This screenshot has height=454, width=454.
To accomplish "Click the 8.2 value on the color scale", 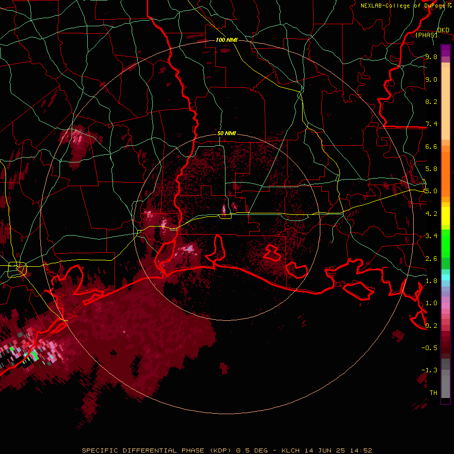I will [x=431, y=101].
